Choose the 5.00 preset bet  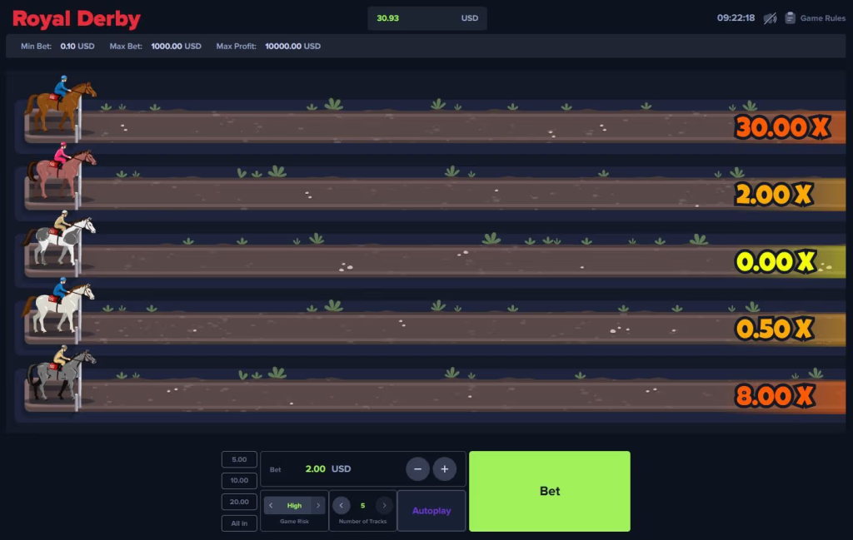point(239,459)
